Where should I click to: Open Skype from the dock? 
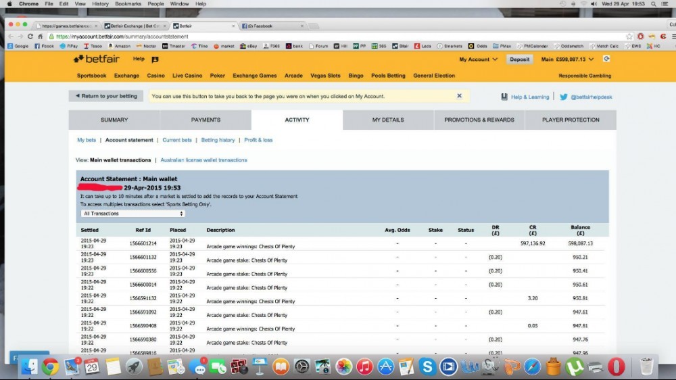pyautogui.click(x=427, y=366)
